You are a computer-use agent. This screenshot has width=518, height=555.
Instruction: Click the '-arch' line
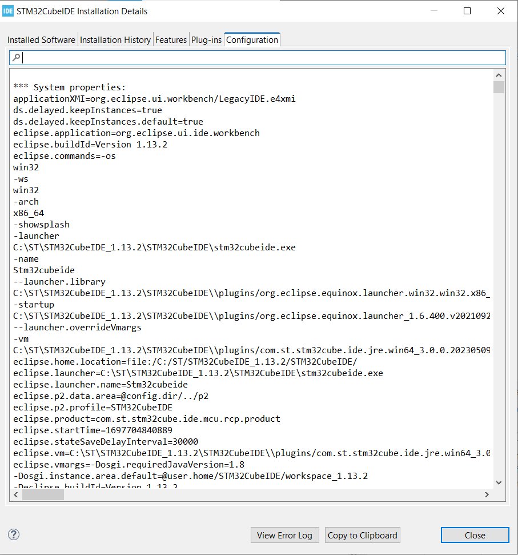[x=26, y=202]
